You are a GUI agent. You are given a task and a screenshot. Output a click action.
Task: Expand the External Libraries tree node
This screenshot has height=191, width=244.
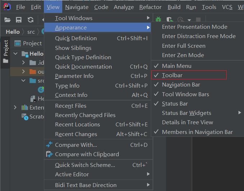[x=15, y=107]
